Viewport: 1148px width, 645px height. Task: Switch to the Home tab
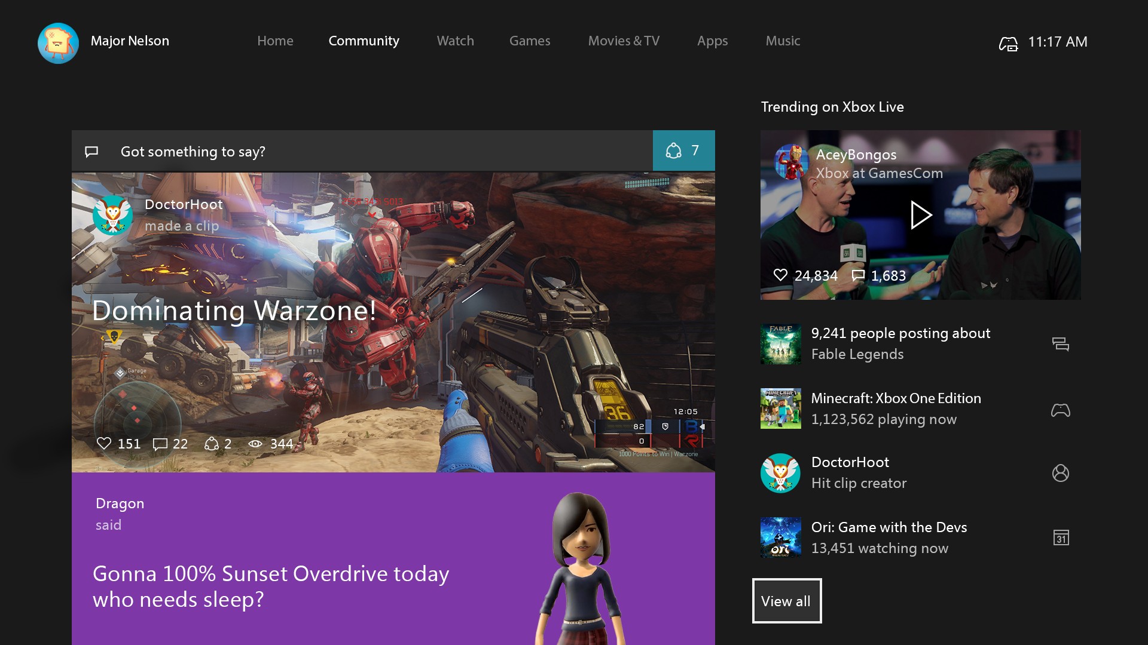coord(275,41)
